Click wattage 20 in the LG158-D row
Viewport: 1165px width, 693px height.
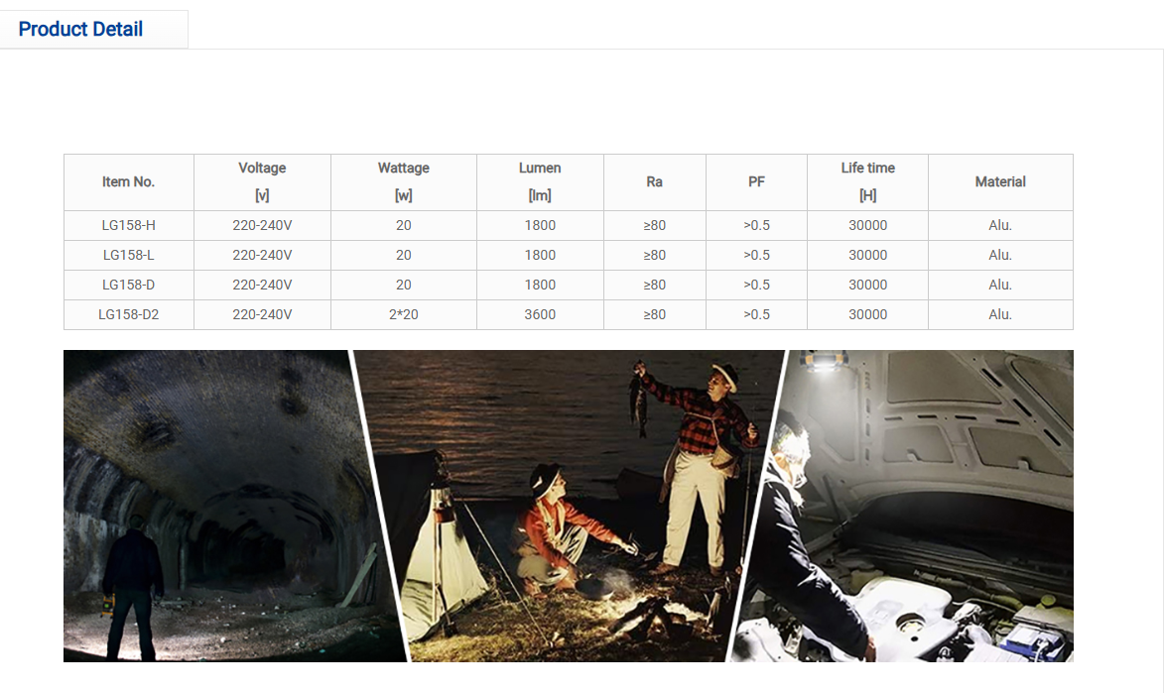click(404, 285)
